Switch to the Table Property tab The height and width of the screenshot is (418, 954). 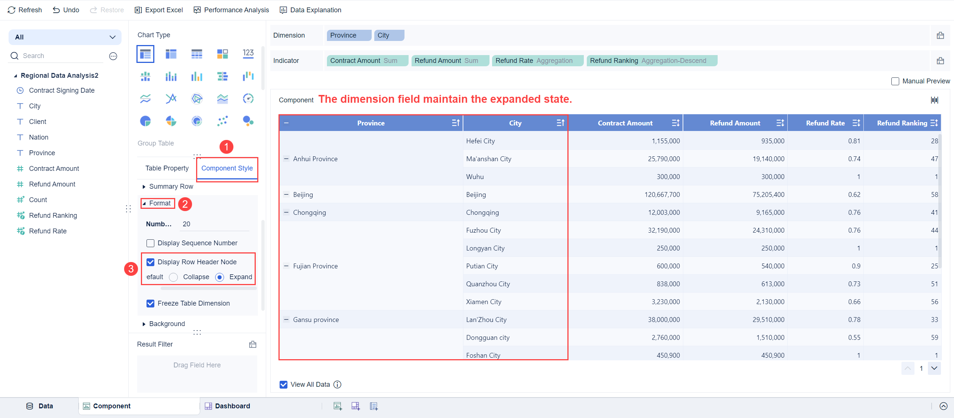[167, 168]
